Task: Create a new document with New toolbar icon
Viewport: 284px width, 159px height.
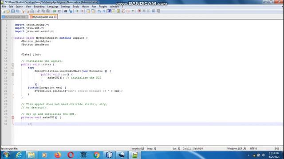Action: point(4,11)
